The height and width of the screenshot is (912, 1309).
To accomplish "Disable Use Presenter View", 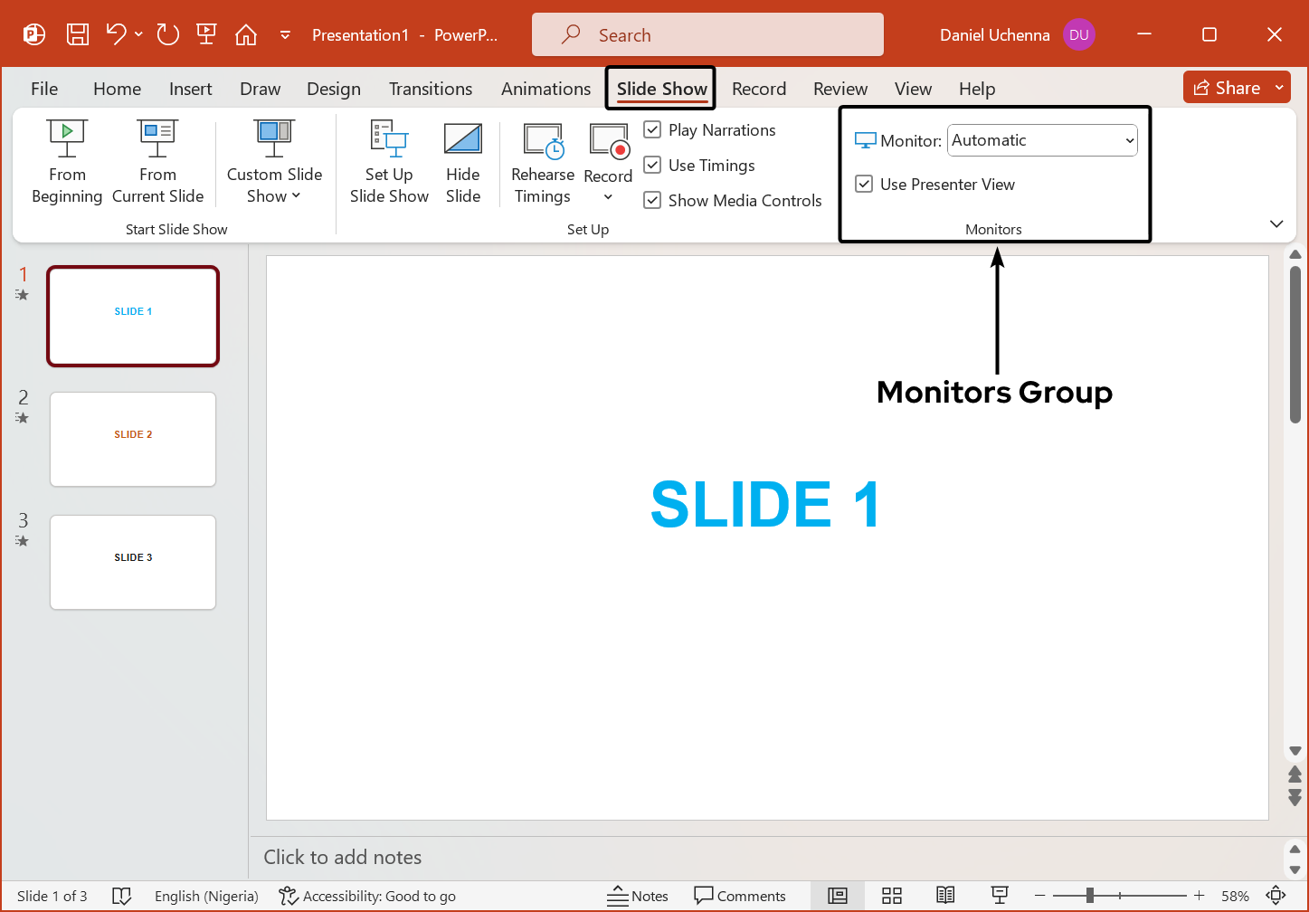I will (864, 185).
